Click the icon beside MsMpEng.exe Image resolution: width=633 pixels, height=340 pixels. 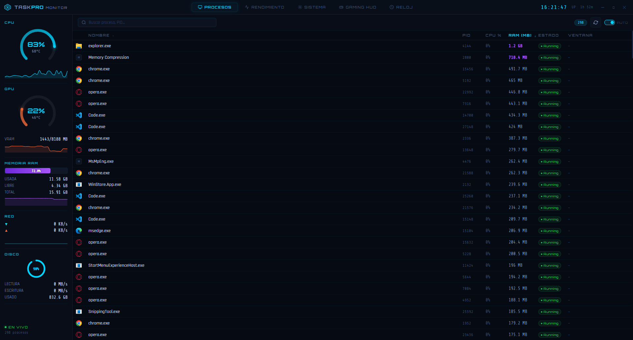point(79,161)
